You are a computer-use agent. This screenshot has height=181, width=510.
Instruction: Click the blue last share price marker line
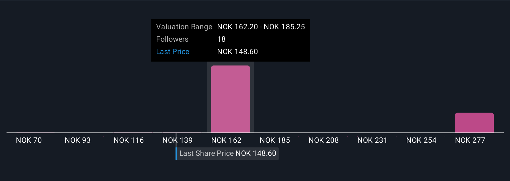[176, 153]
